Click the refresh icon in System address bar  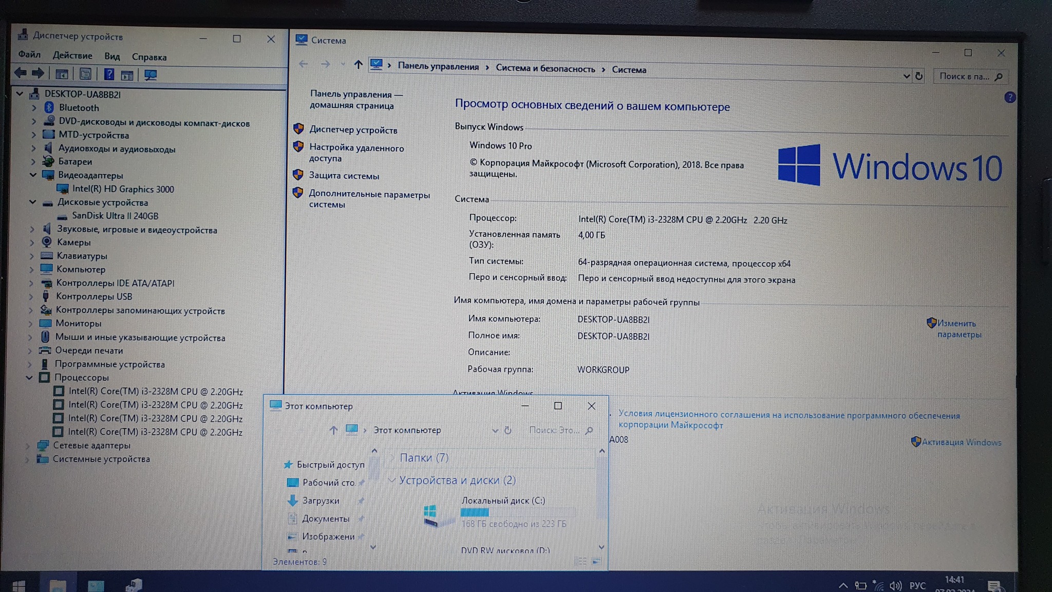[919, 77]
